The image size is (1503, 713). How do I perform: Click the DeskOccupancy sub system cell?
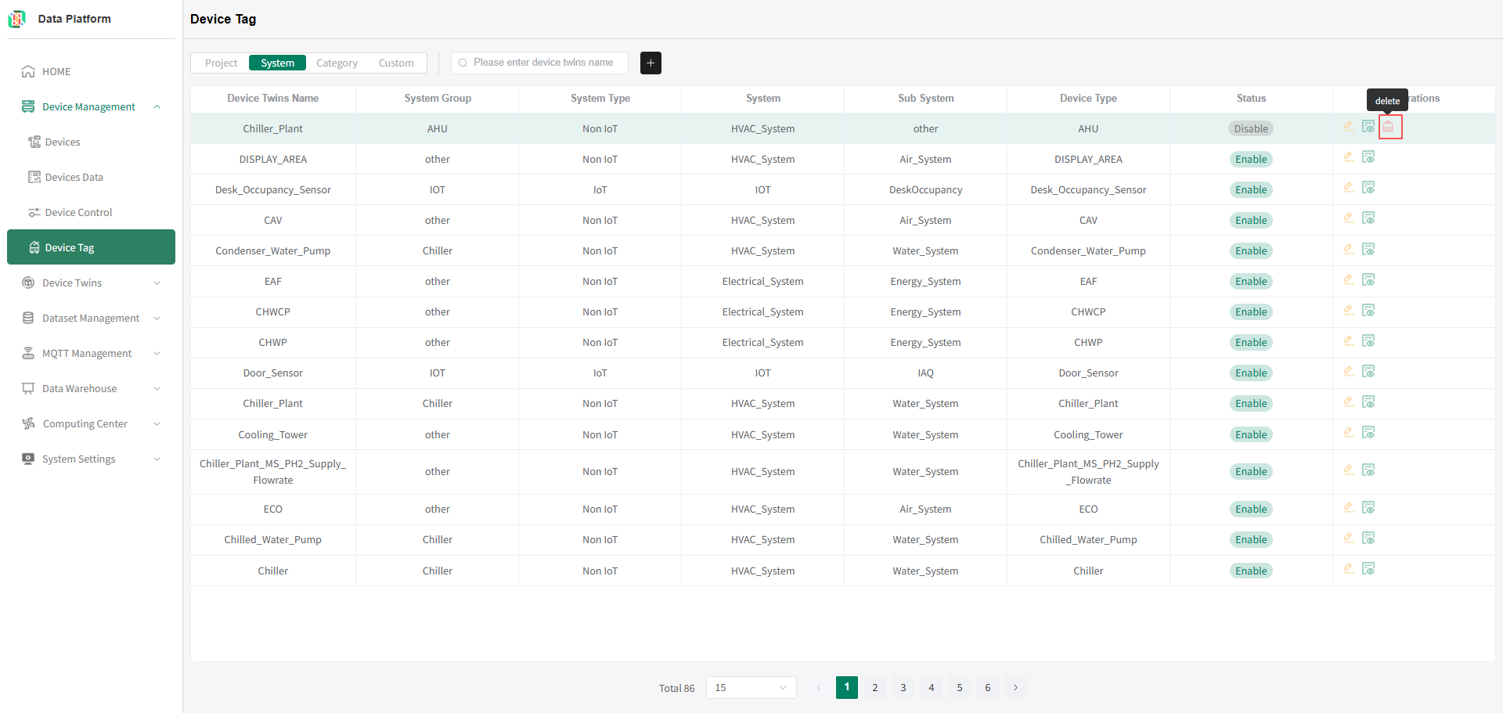click(925, 189)
